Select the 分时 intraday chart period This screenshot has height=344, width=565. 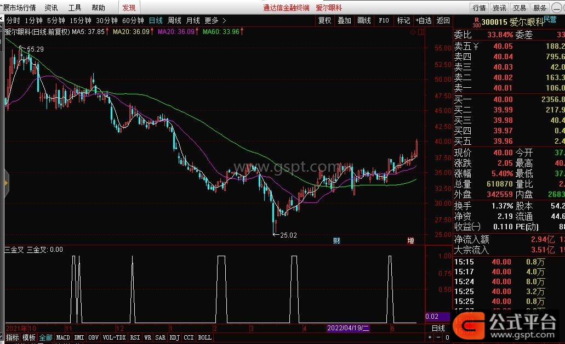[13, 20]
